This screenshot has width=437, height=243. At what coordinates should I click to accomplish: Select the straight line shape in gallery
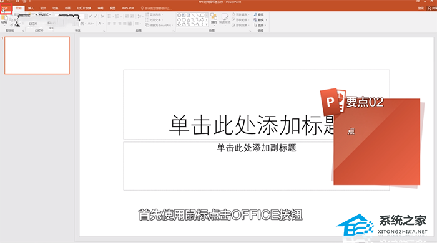point(193,15)
